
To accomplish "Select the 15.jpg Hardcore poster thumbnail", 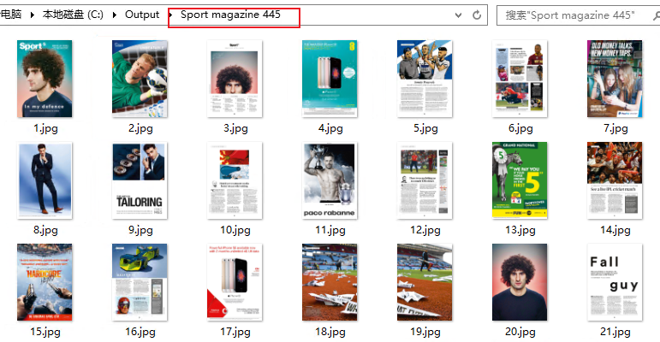I will click(45, 282).
